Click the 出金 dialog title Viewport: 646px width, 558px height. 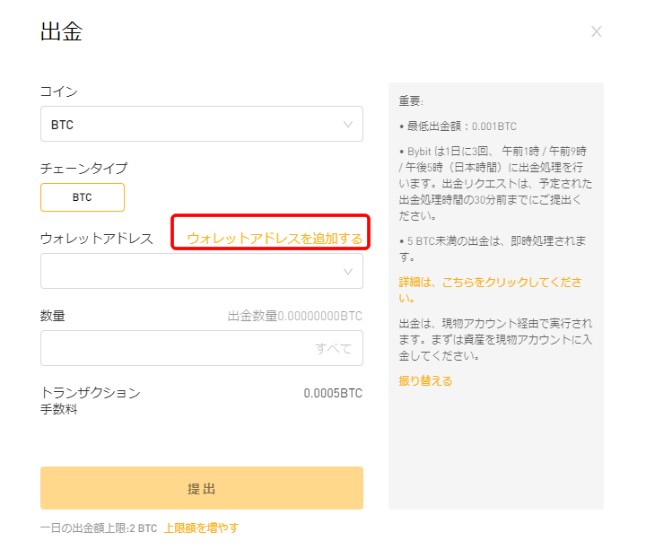(61, 31)
